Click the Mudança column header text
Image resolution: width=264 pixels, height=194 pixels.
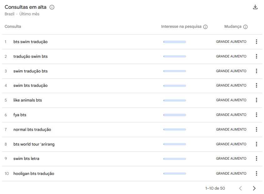pos(233,27)
